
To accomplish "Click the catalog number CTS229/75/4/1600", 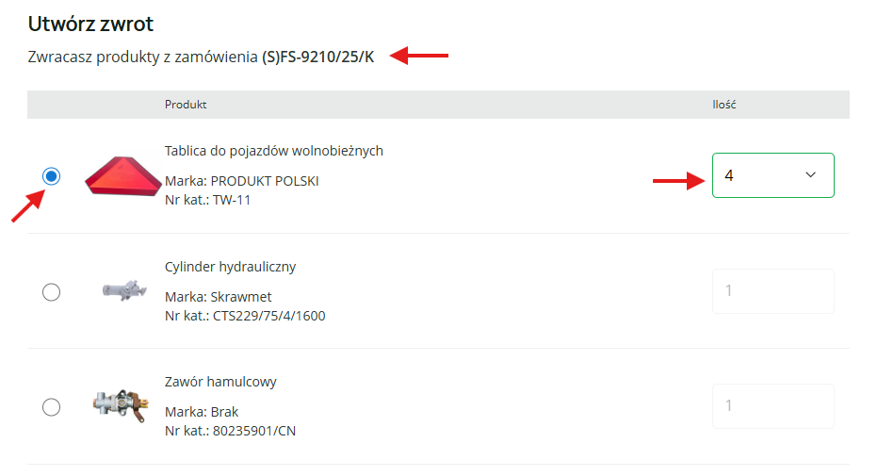I will click(x=268, y=316).
